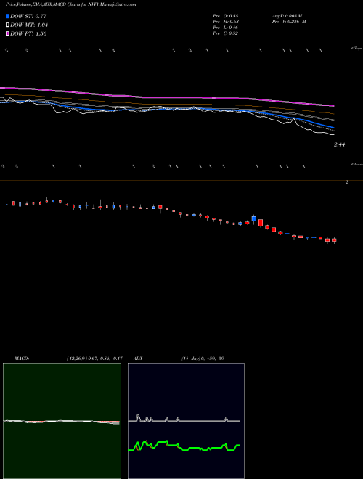
Task: Click the 2.44 price label
Action: click(340, 145)
